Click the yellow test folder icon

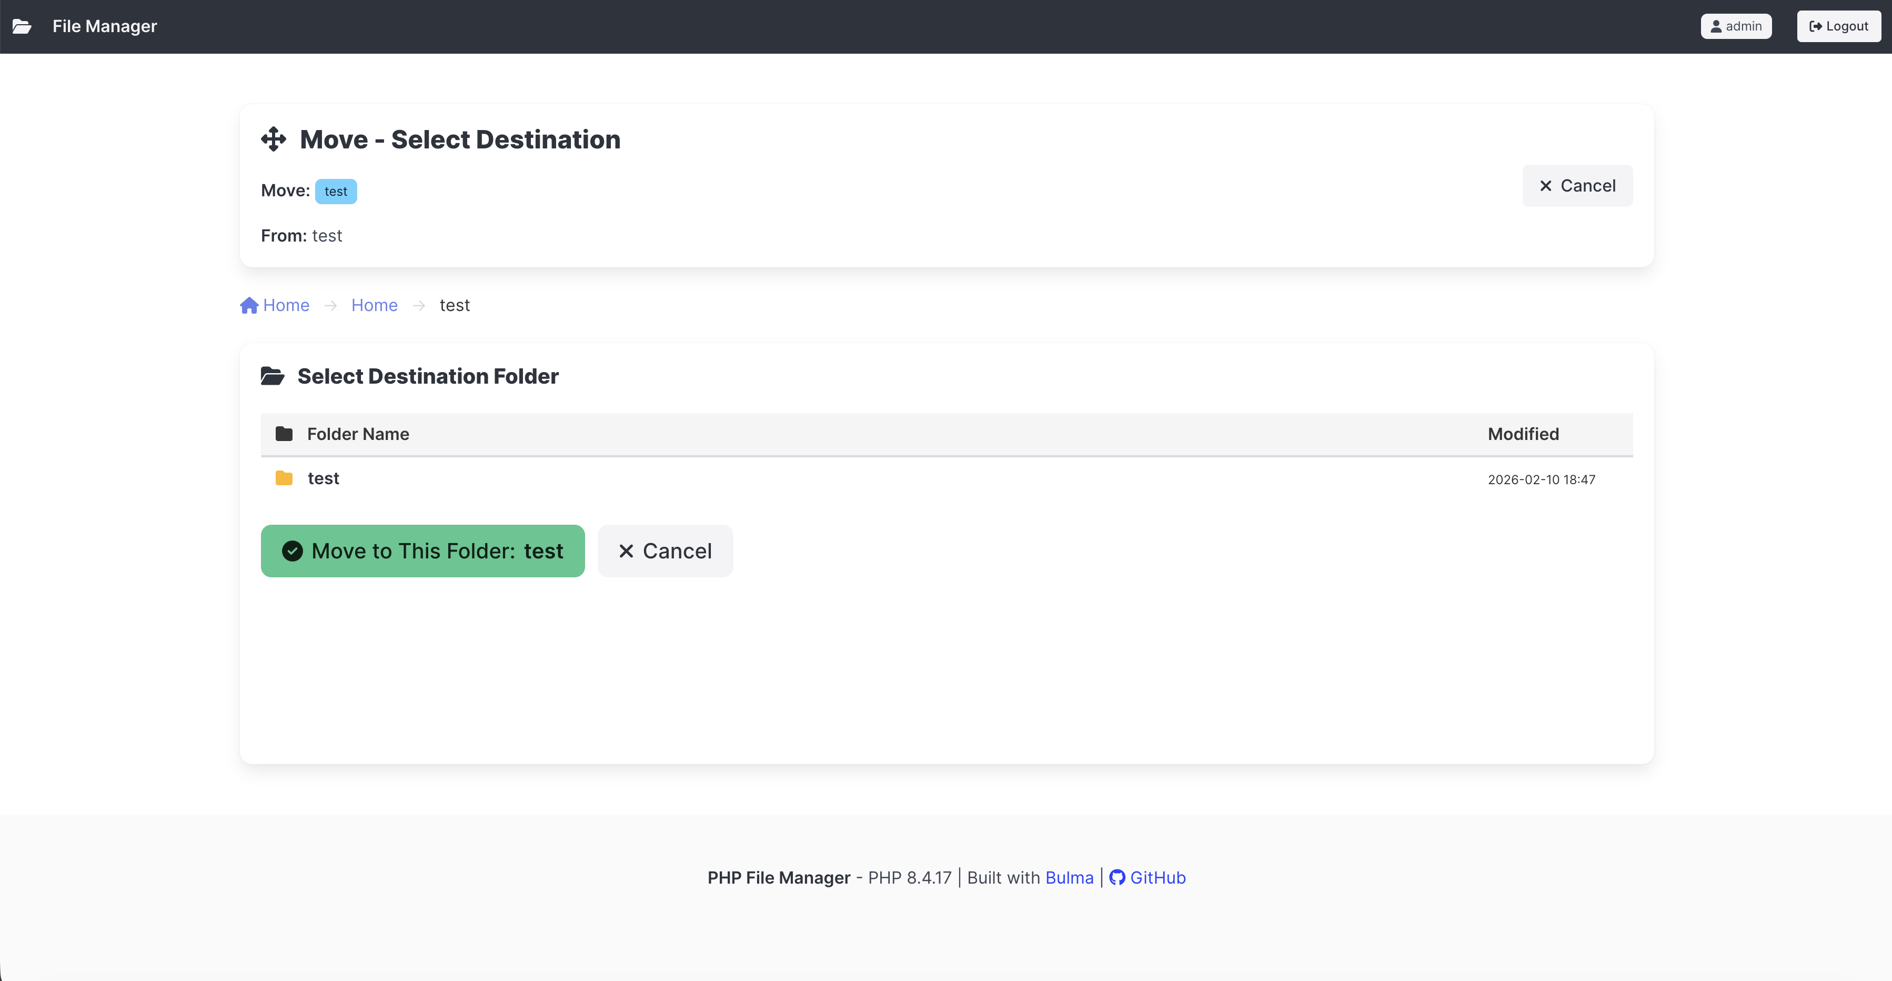point(284,478)
